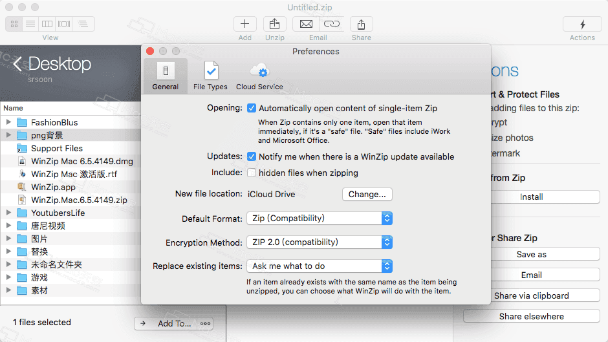Enable include hidden files when zipping
Screen dimensions: 608x342
click(252, 173)
